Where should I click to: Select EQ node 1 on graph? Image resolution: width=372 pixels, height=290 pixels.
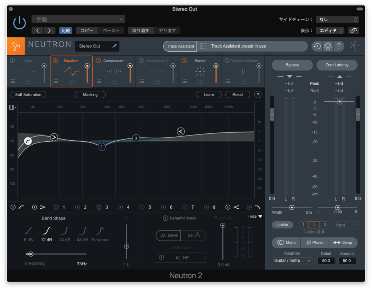point(102,147)
